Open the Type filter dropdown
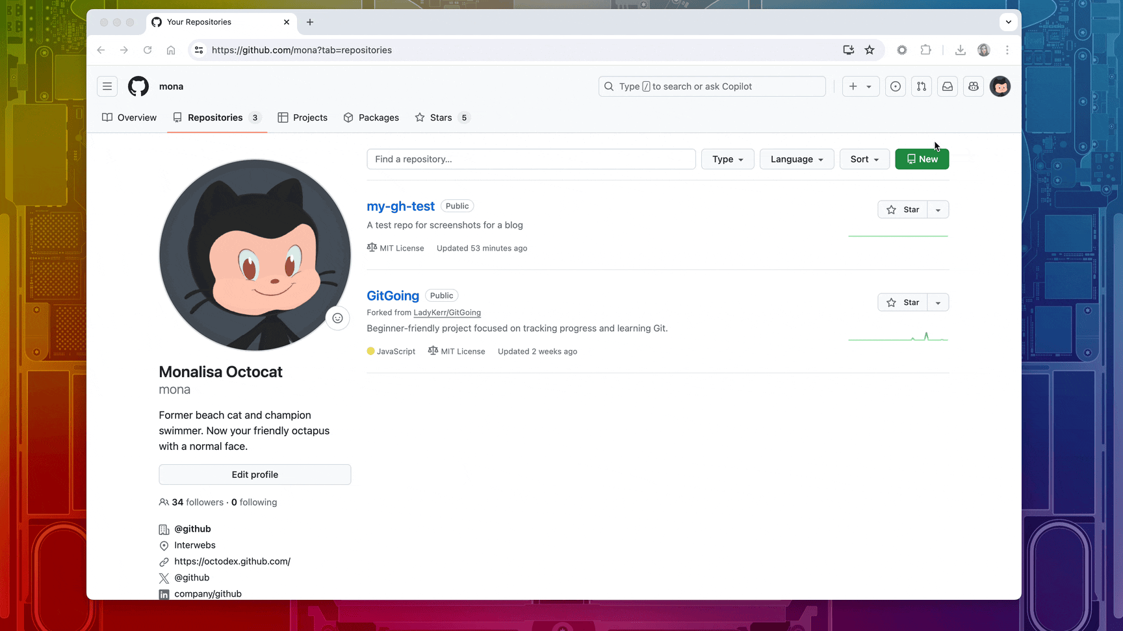 [727, 159]
